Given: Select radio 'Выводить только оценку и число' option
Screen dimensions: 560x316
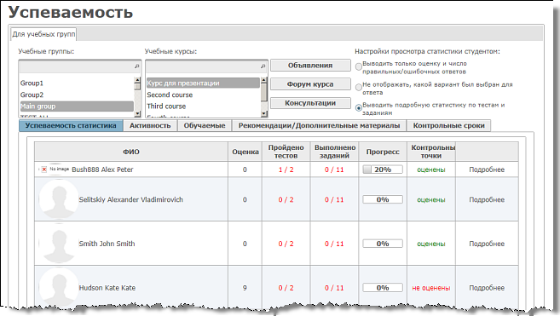Looking at the screenshot, I should tap(359, 66).
